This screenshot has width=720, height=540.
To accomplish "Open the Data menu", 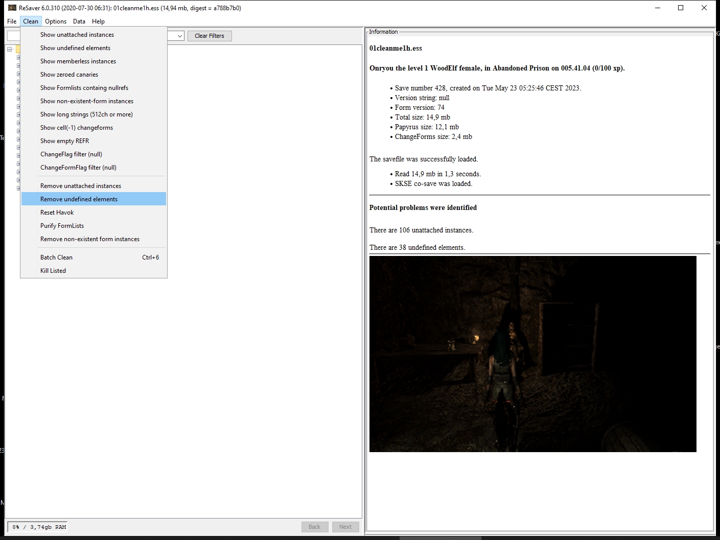I will pyautogui.click(x=79, y=21).
